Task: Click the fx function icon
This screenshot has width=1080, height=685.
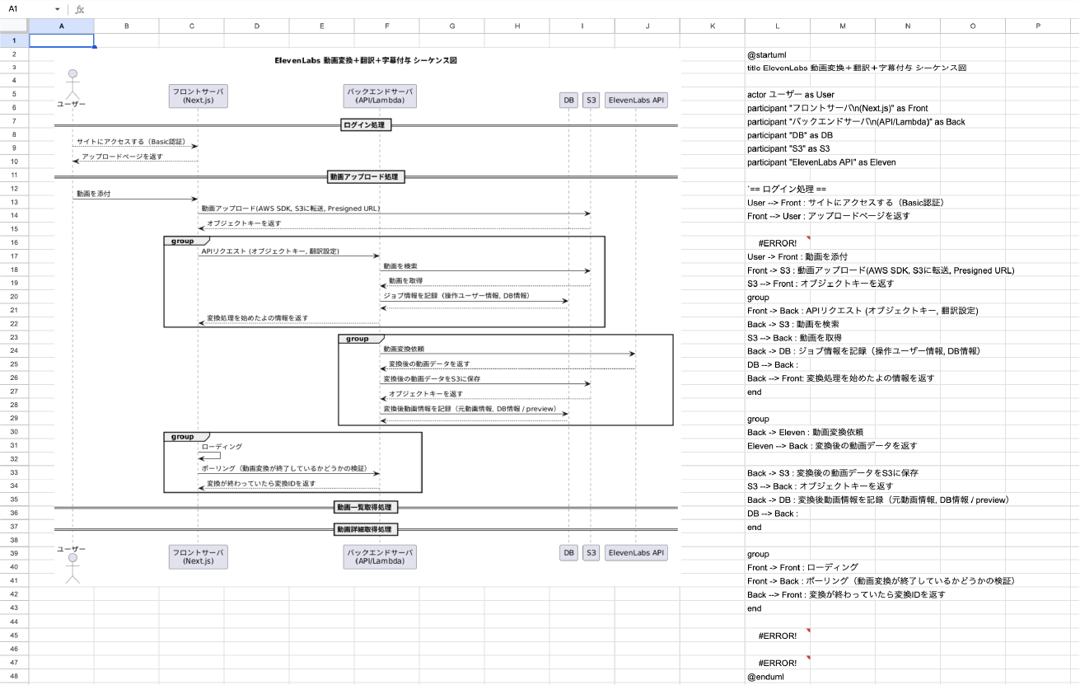Action: coord(79,9)
